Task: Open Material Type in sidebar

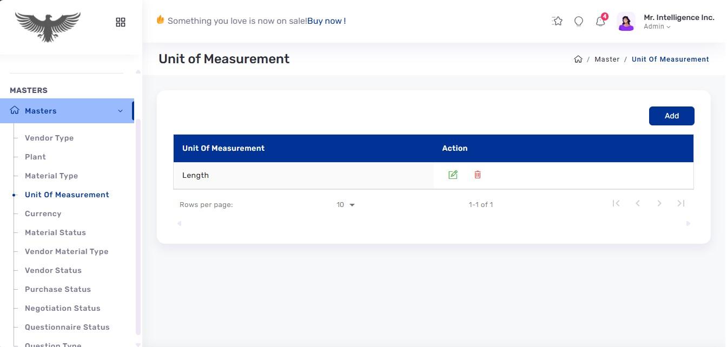Action: [x=51, y=176]
